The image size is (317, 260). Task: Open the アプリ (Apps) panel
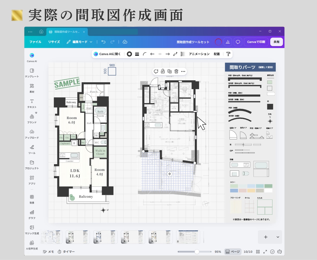tap(32, 180)
